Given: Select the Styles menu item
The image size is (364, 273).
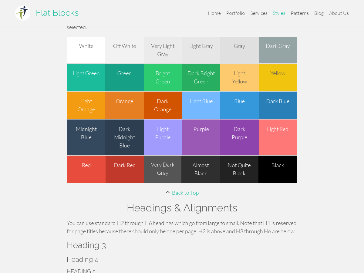Looking at the screenshot, I should pyautogui.click(x=279, y=13).
